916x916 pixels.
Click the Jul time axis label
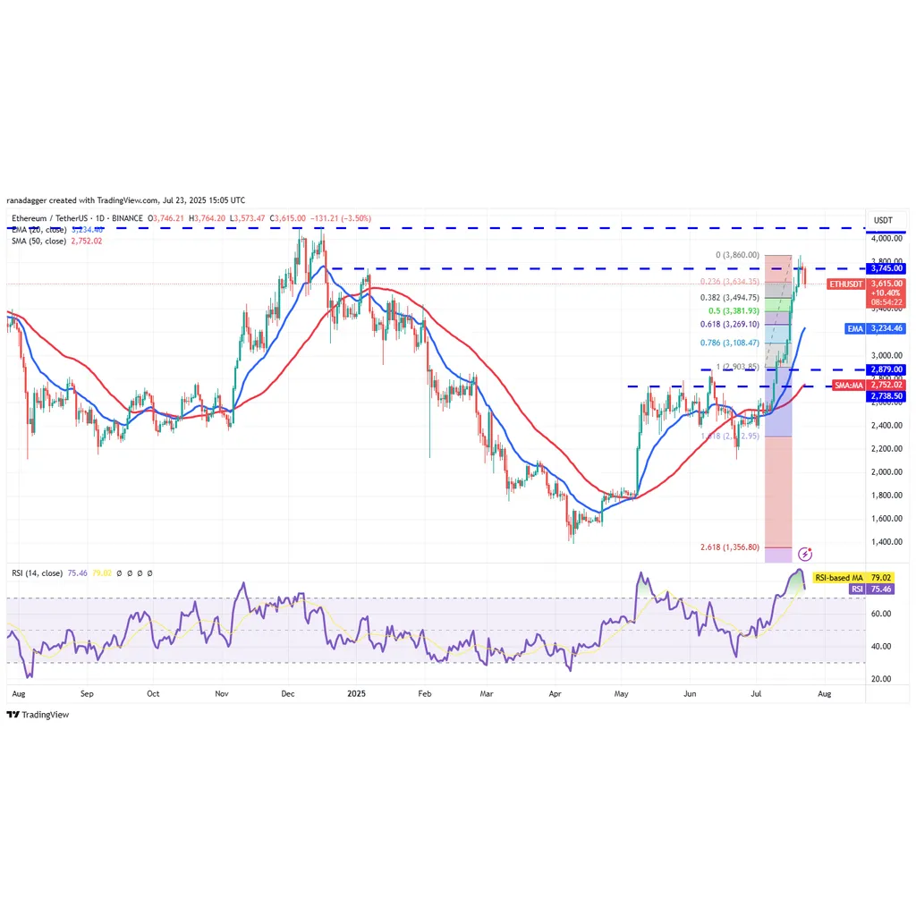(x=756, y=694)
